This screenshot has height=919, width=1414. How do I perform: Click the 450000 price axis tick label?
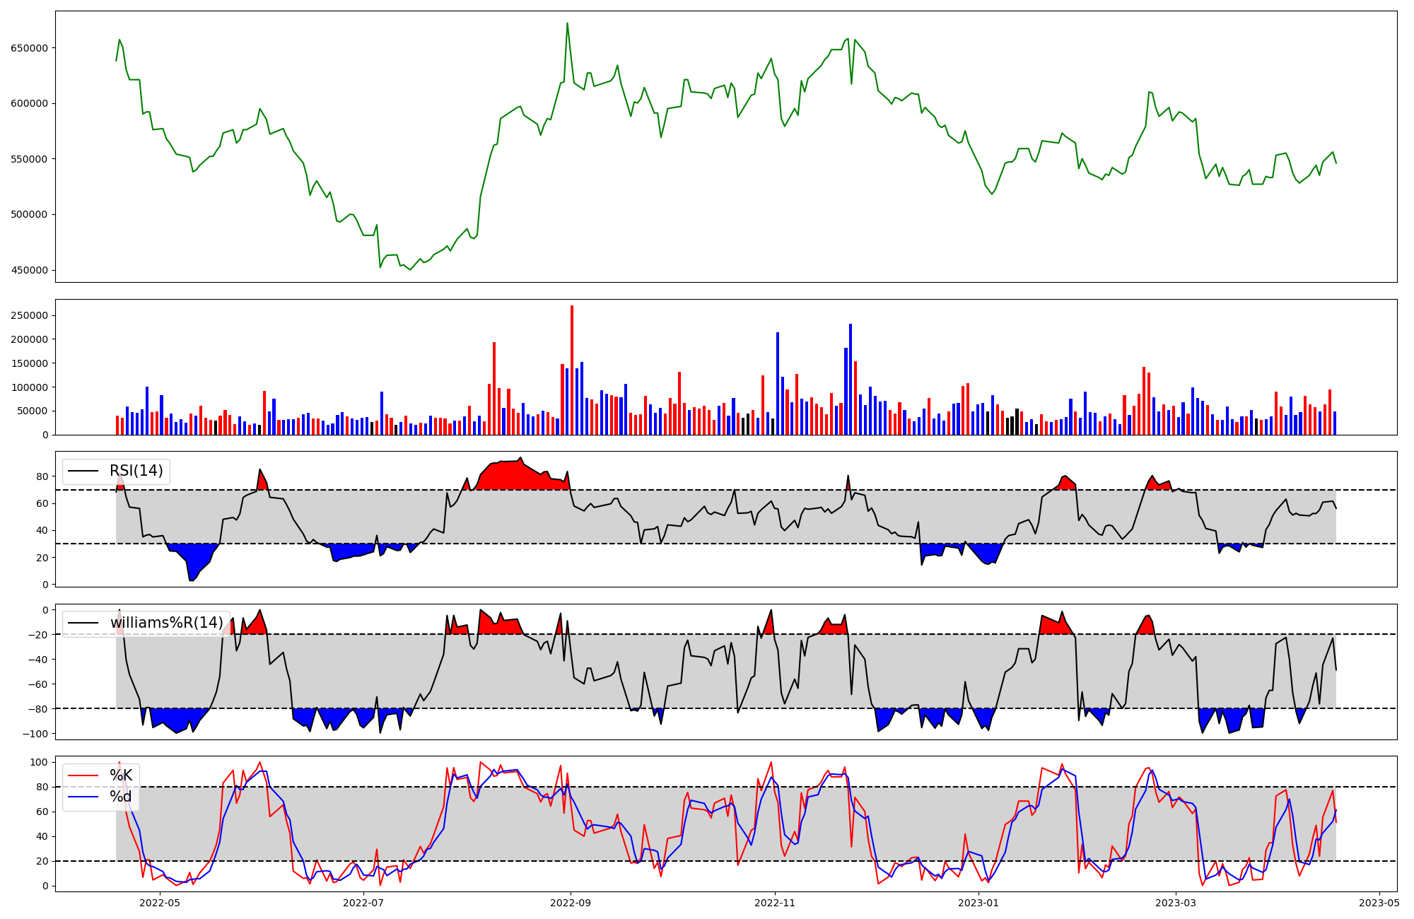(29, 270)
